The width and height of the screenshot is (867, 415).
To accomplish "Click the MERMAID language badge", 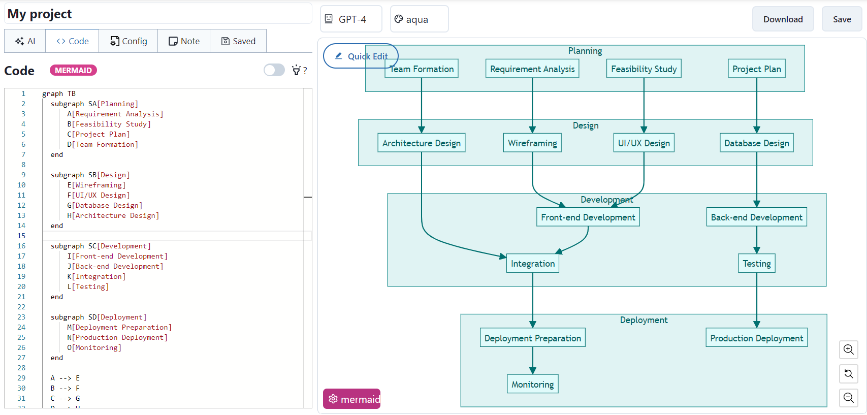I will pyautogui.click(x=73, y=70).
